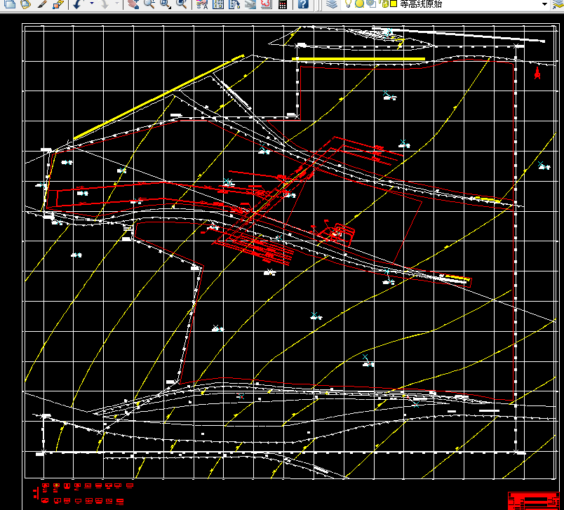The image size is (564, 510).
Task: Expand the Undo history dropdown arrow
Action: (x=92, y=4)
